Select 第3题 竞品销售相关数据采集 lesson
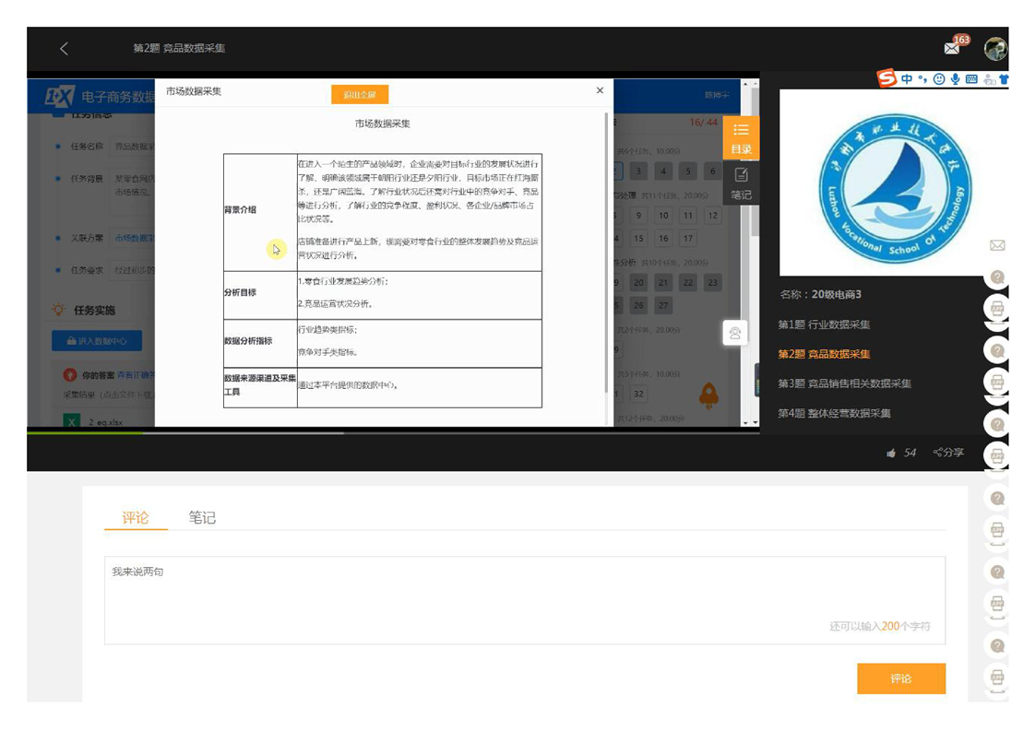Image resolution: width=1035 pixels, height=731 pixels. click(844, 383)
